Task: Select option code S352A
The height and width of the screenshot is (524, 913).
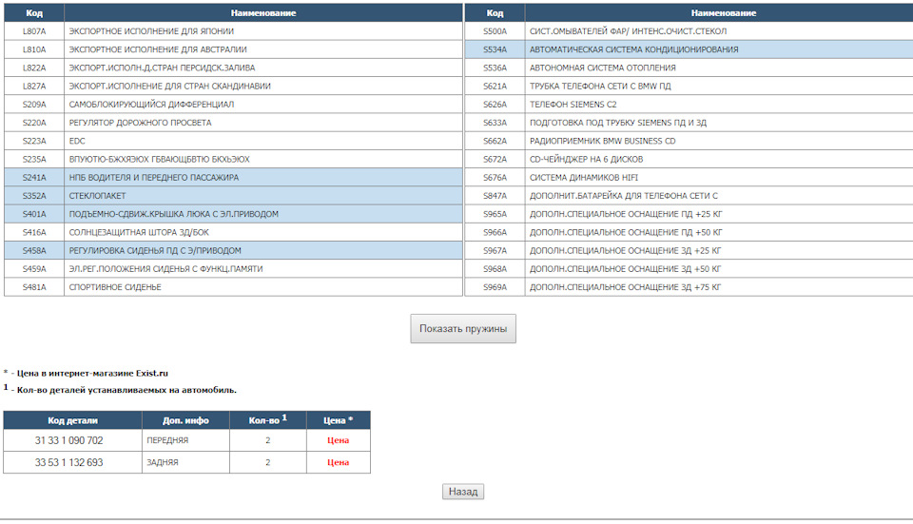Action: 34,196
